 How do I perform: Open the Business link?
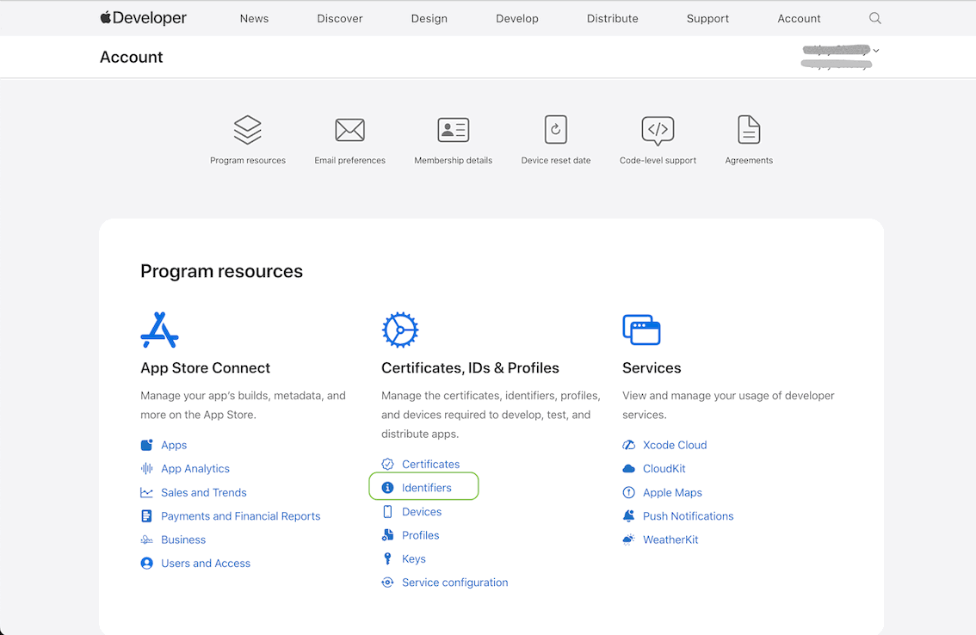point(183,539)
